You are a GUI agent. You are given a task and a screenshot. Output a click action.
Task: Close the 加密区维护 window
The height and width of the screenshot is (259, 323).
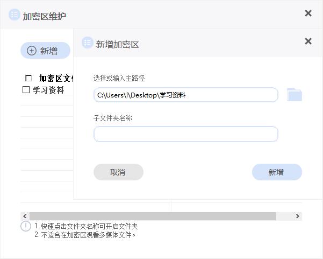pos(308,13)
